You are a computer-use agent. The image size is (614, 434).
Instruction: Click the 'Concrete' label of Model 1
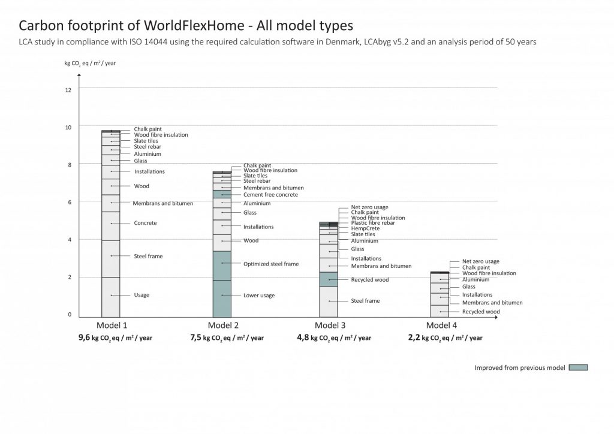pyautogui.click(x=145, y=223)
